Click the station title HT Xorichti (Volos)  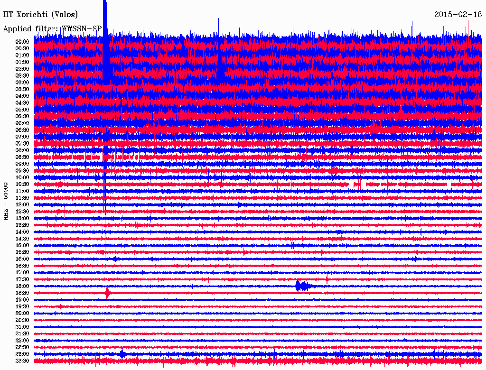(x=40, y=15)
